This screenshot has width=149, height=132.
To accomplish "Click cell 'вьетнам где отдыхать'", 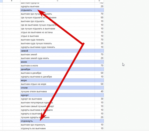I will 57,21.
